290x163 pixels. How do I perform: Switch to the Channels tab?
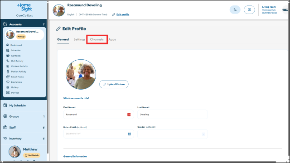point(97,39)
